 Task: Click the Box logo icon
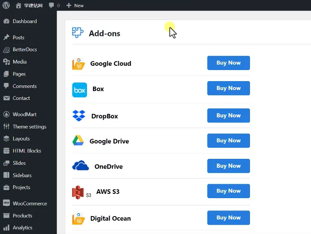tap(79, 90)
